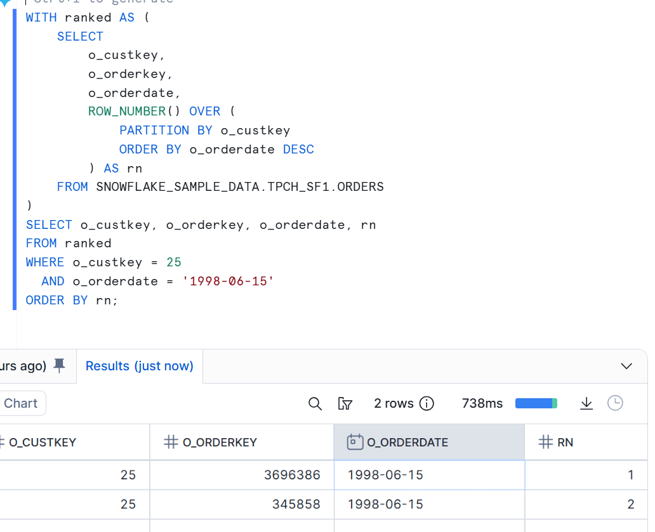
Task: Select the pinned results tab from hours ago
Action: click(x=23, y=366)
